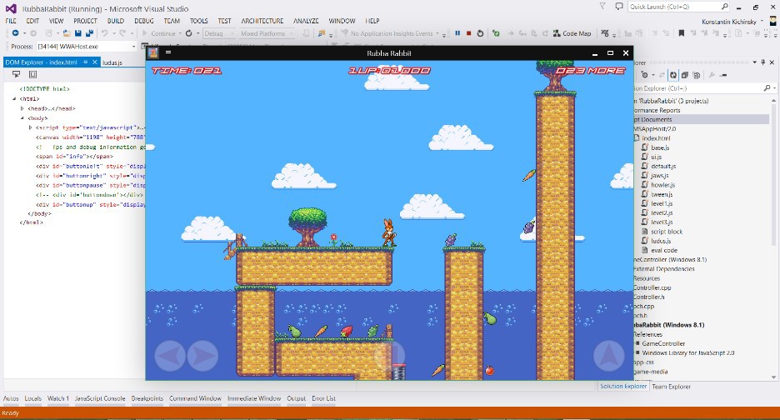Viewport: 780px width, 420px height.
Task: Close the DOM Explorer index.html tab
Action: [x=94, y=62]
